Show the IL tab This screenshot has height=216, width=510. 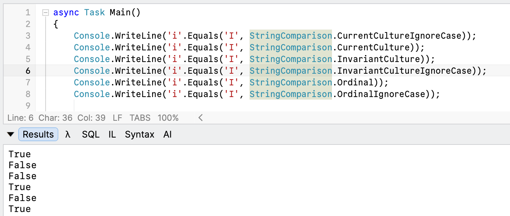[112, 134]
